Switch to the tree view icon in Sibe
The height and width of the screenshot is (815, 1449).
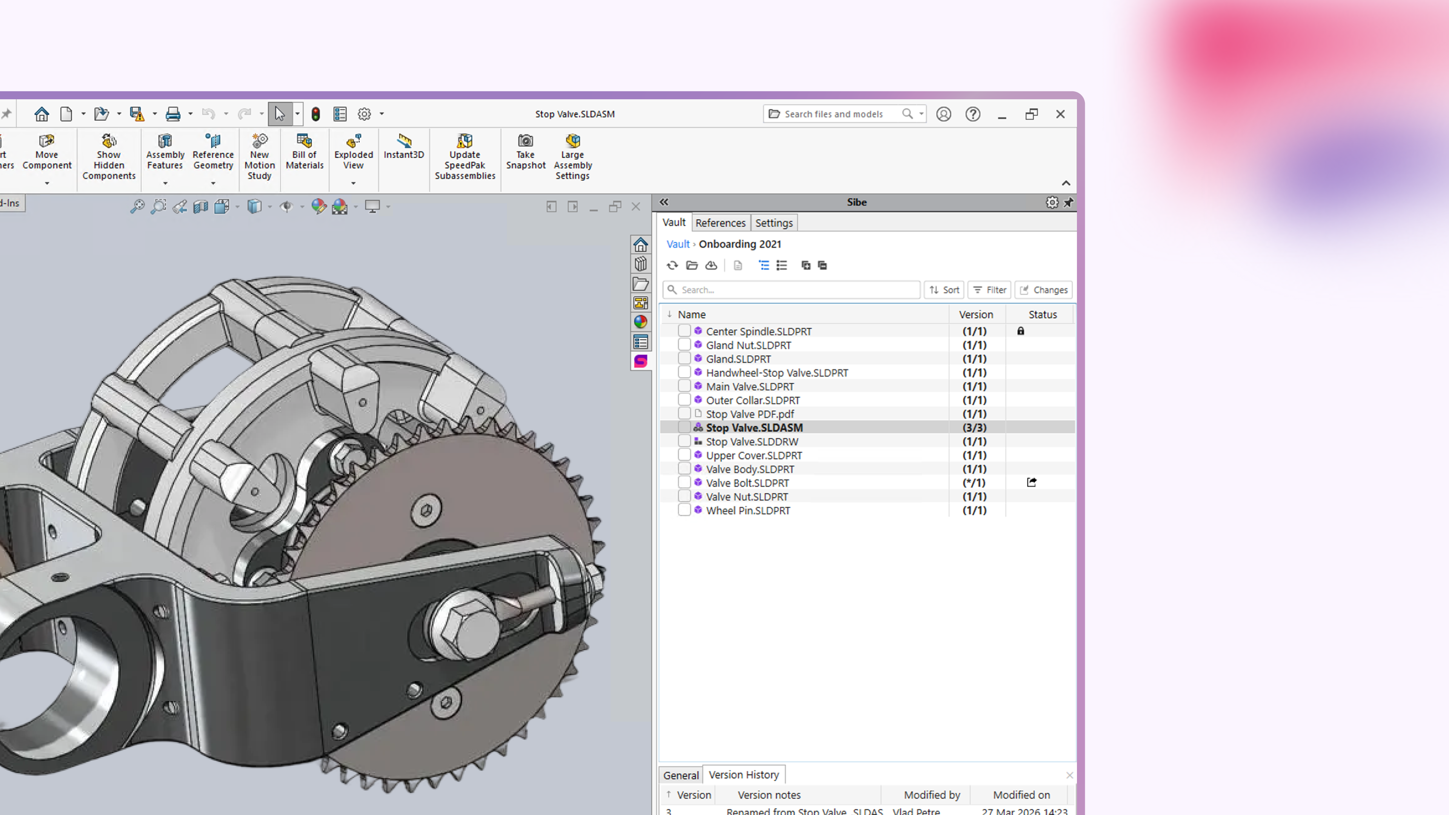tap(764, 266)
